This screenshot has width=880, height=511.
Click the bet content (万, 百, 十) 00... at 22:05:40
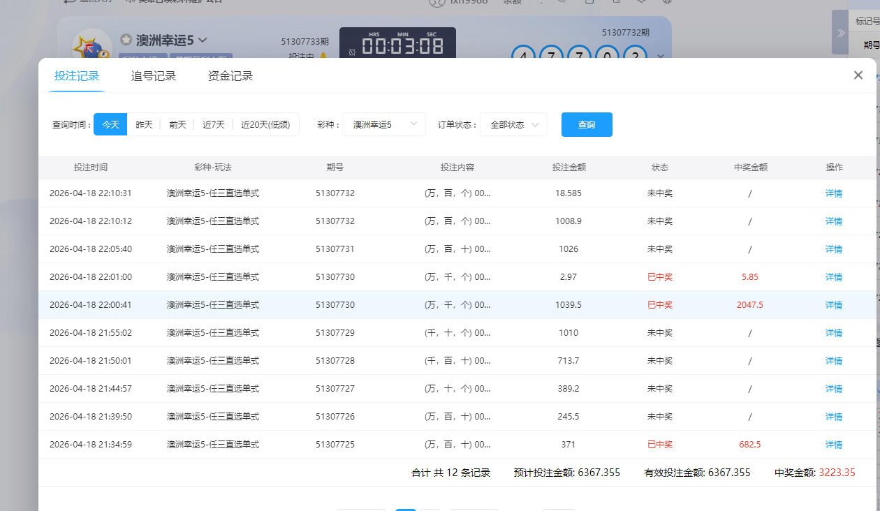[x=457, y=249]
